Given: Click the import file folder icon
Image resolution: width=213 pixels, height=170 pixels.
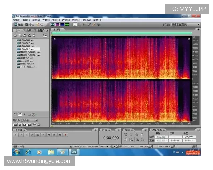Looking at the screenshot, I should pyautogui.click(x=15, y=35).
